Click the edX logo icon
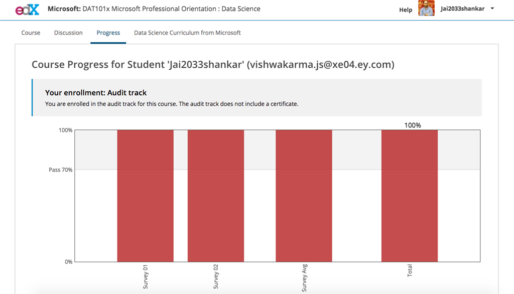The height and width of the screenshot is (294, 514). (x=27, y=10)
